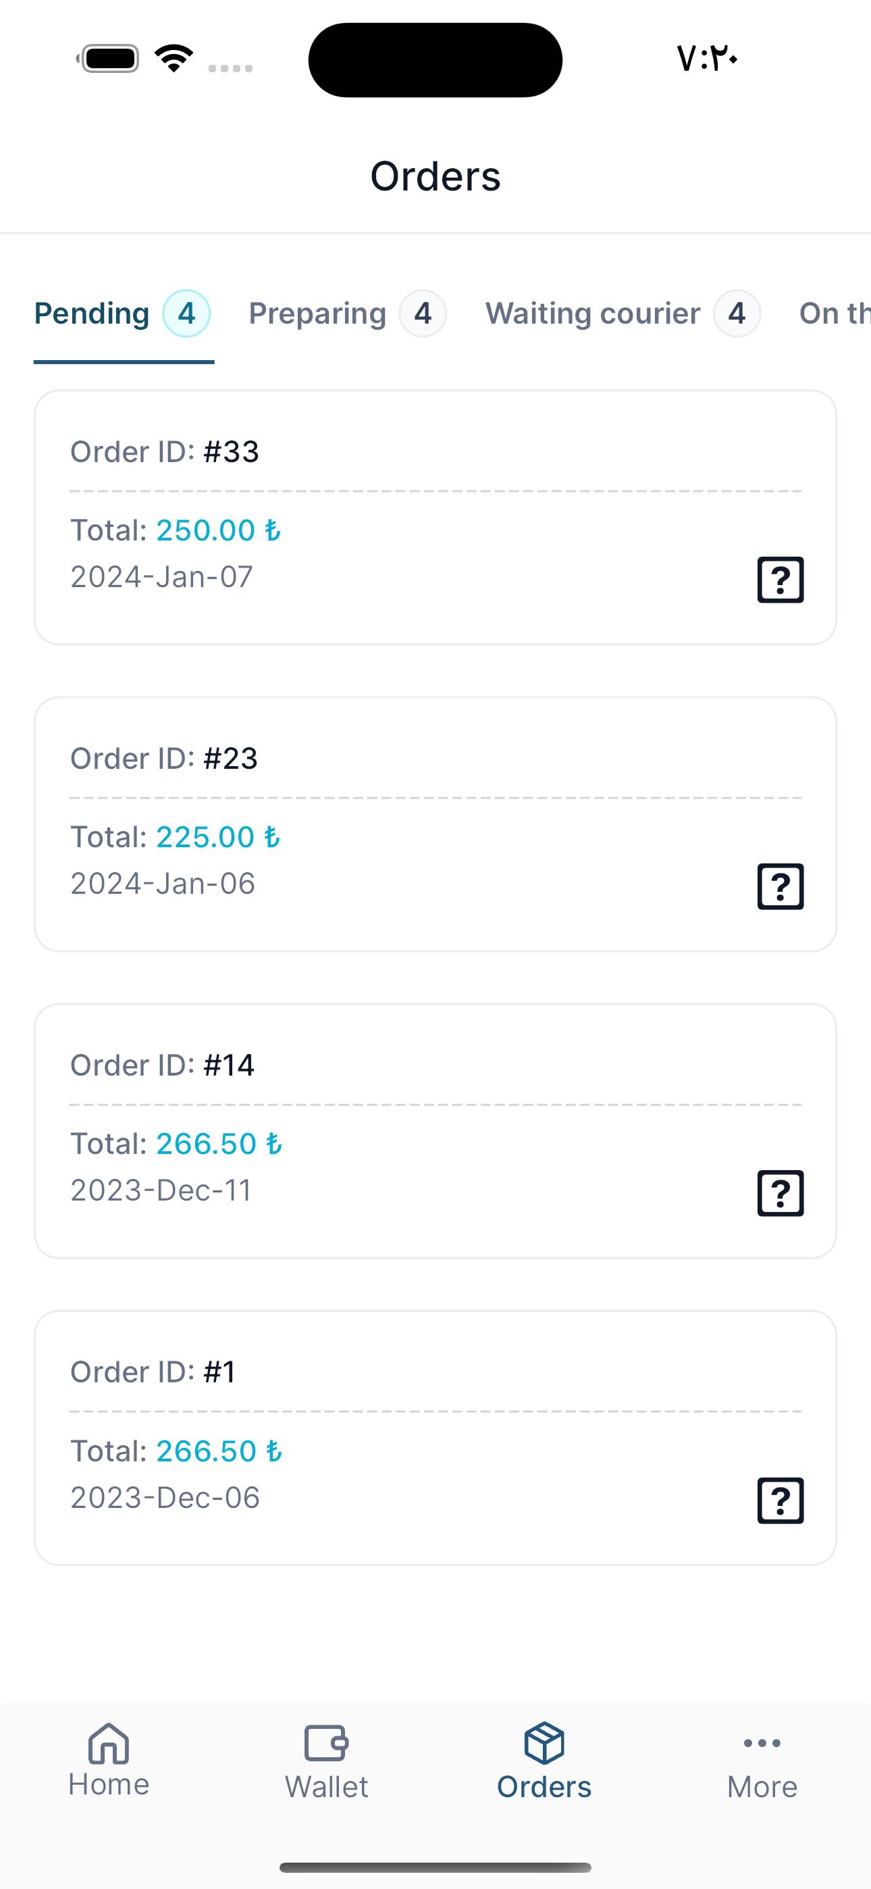Tap the question mark icon on order #1

780,1500
